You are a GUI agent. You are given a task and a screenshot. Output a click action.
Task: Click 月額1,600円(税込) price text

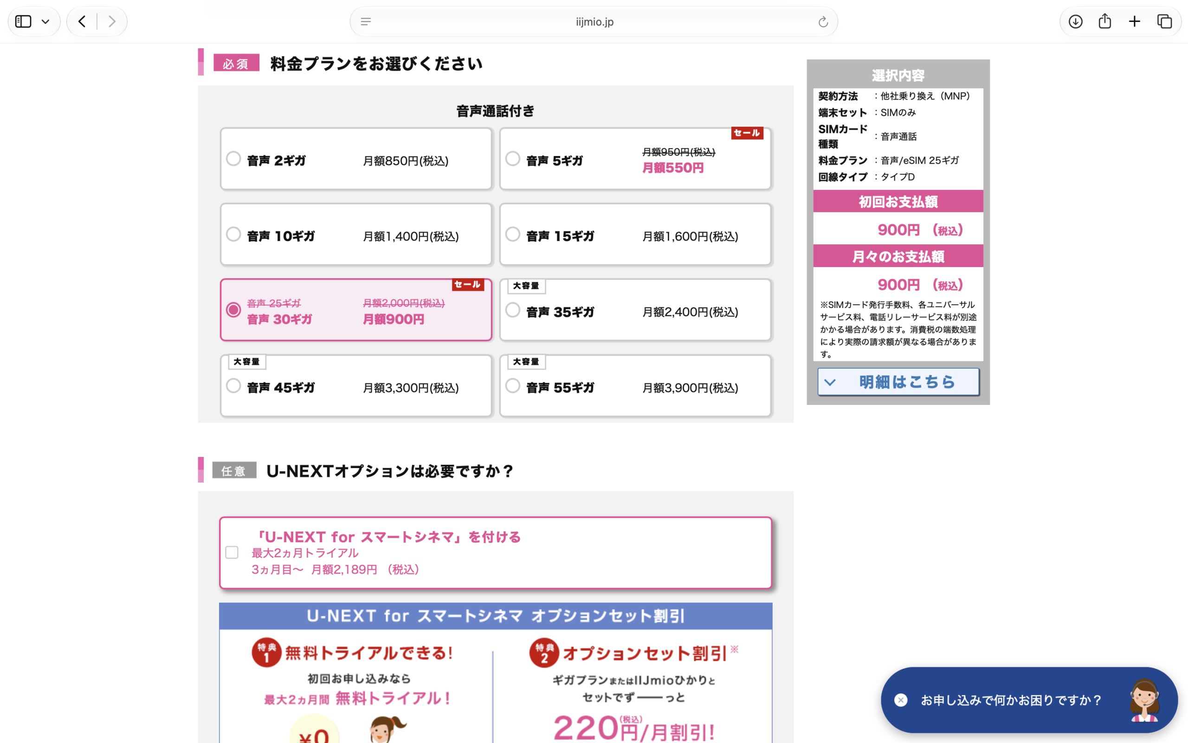[690, 236]
